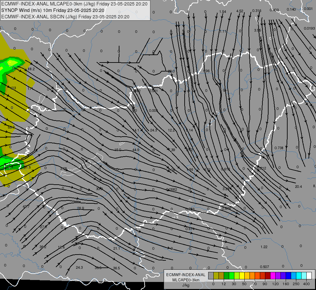The width and height of the screenshot is (316, 290).
Task: Click the cyan legend swatch
Action: (299, 275)
